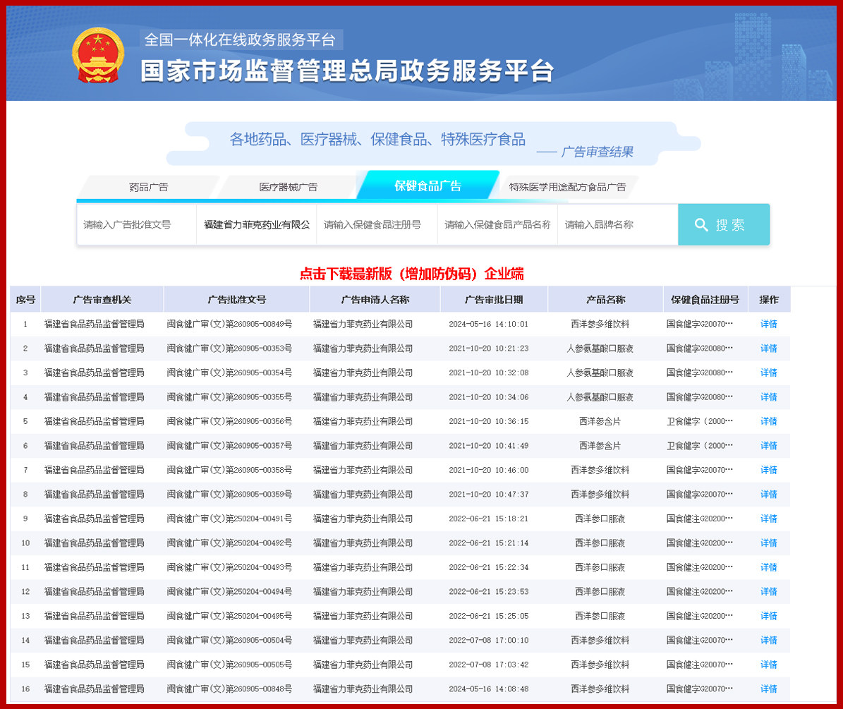Viewport: 843px width, 709px height.
Task: Click the 品牌名称 input field
Action: click(x=618, y=224)
